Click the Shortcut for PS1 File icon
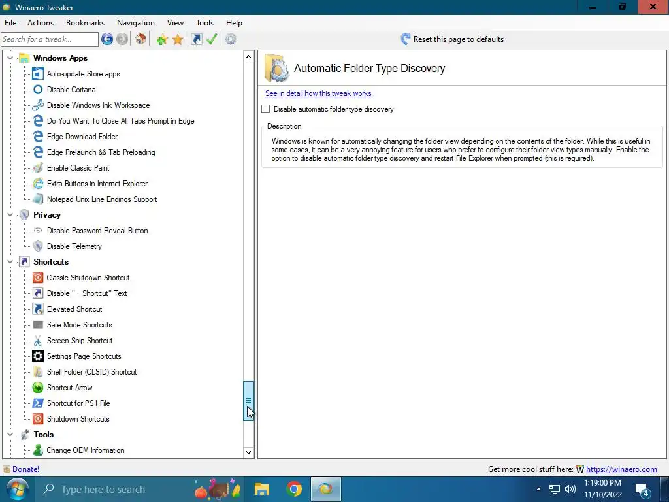 point(38,403)
